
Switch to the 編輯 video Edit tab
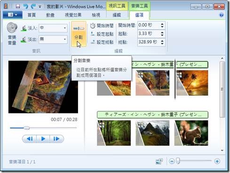point(117,15)
